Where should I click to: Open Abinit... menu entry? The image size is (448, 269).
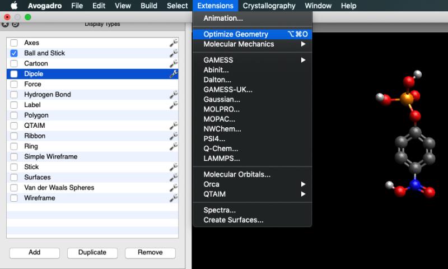[253, 70]
